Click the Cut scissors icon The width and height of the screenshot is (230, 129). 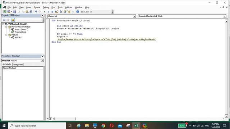click(x=19, y=11)
